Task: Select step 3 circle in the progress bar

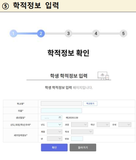Action: (x=68, y=33)
